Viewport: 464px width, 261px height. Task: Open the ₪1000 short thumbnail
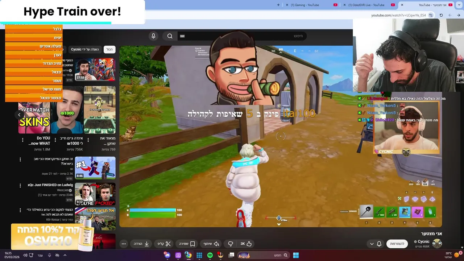[67, 110]
